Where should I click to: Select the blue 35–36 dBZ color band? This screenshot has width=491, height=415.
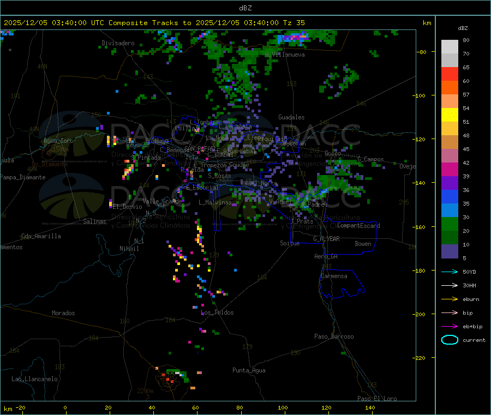[450, 196]
